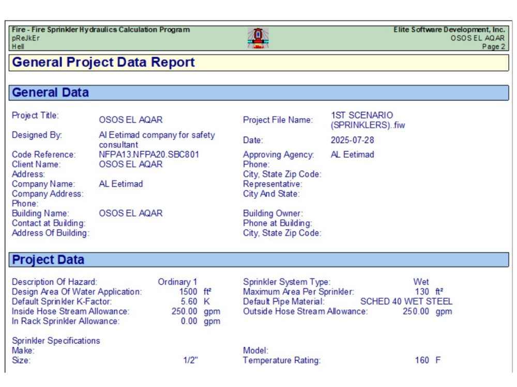The width and height of the screenshot is (517, 387).
Task: Select the date value '2025-07-28'
Action: [353, 140]
